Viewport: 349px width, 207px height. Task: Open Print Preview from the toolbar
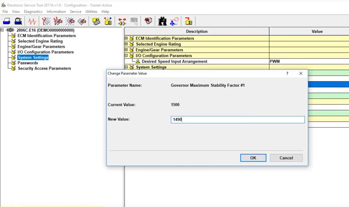[18, 21]
